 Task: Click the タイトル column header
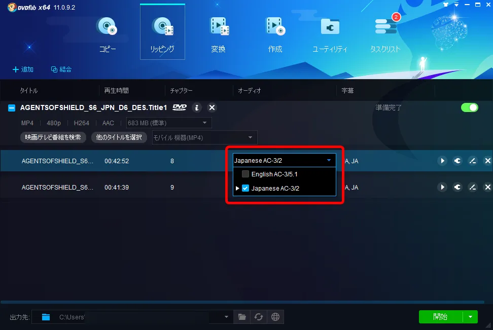28,91
